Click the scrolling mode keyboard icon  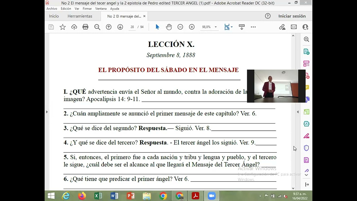click(242, 27)
